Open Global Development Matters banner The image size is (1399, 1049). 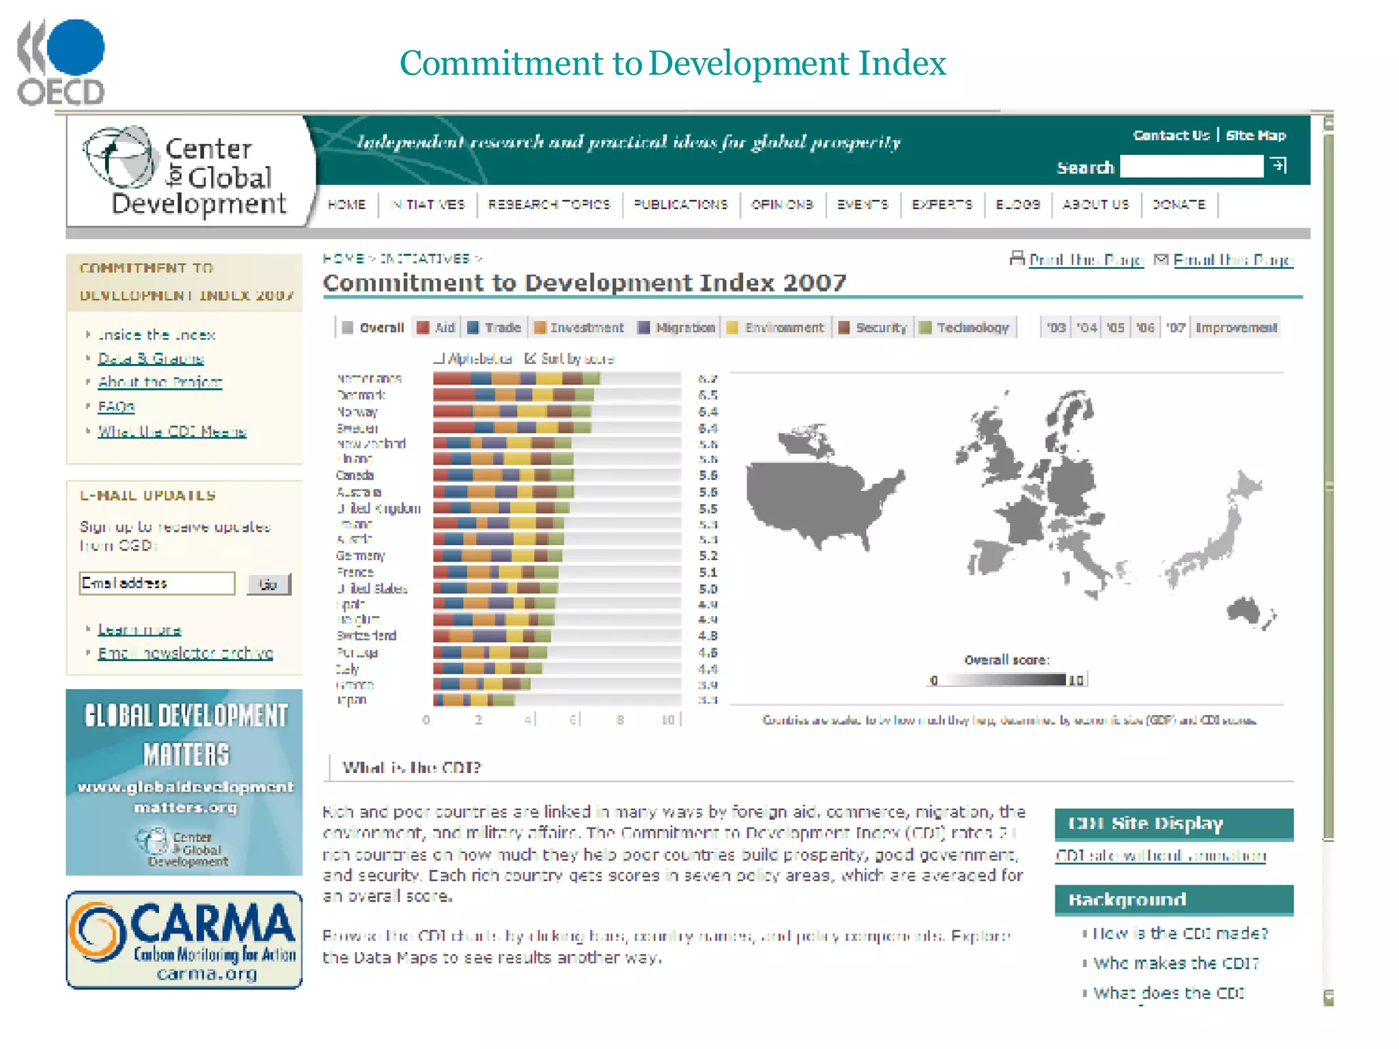coord(184,782)
